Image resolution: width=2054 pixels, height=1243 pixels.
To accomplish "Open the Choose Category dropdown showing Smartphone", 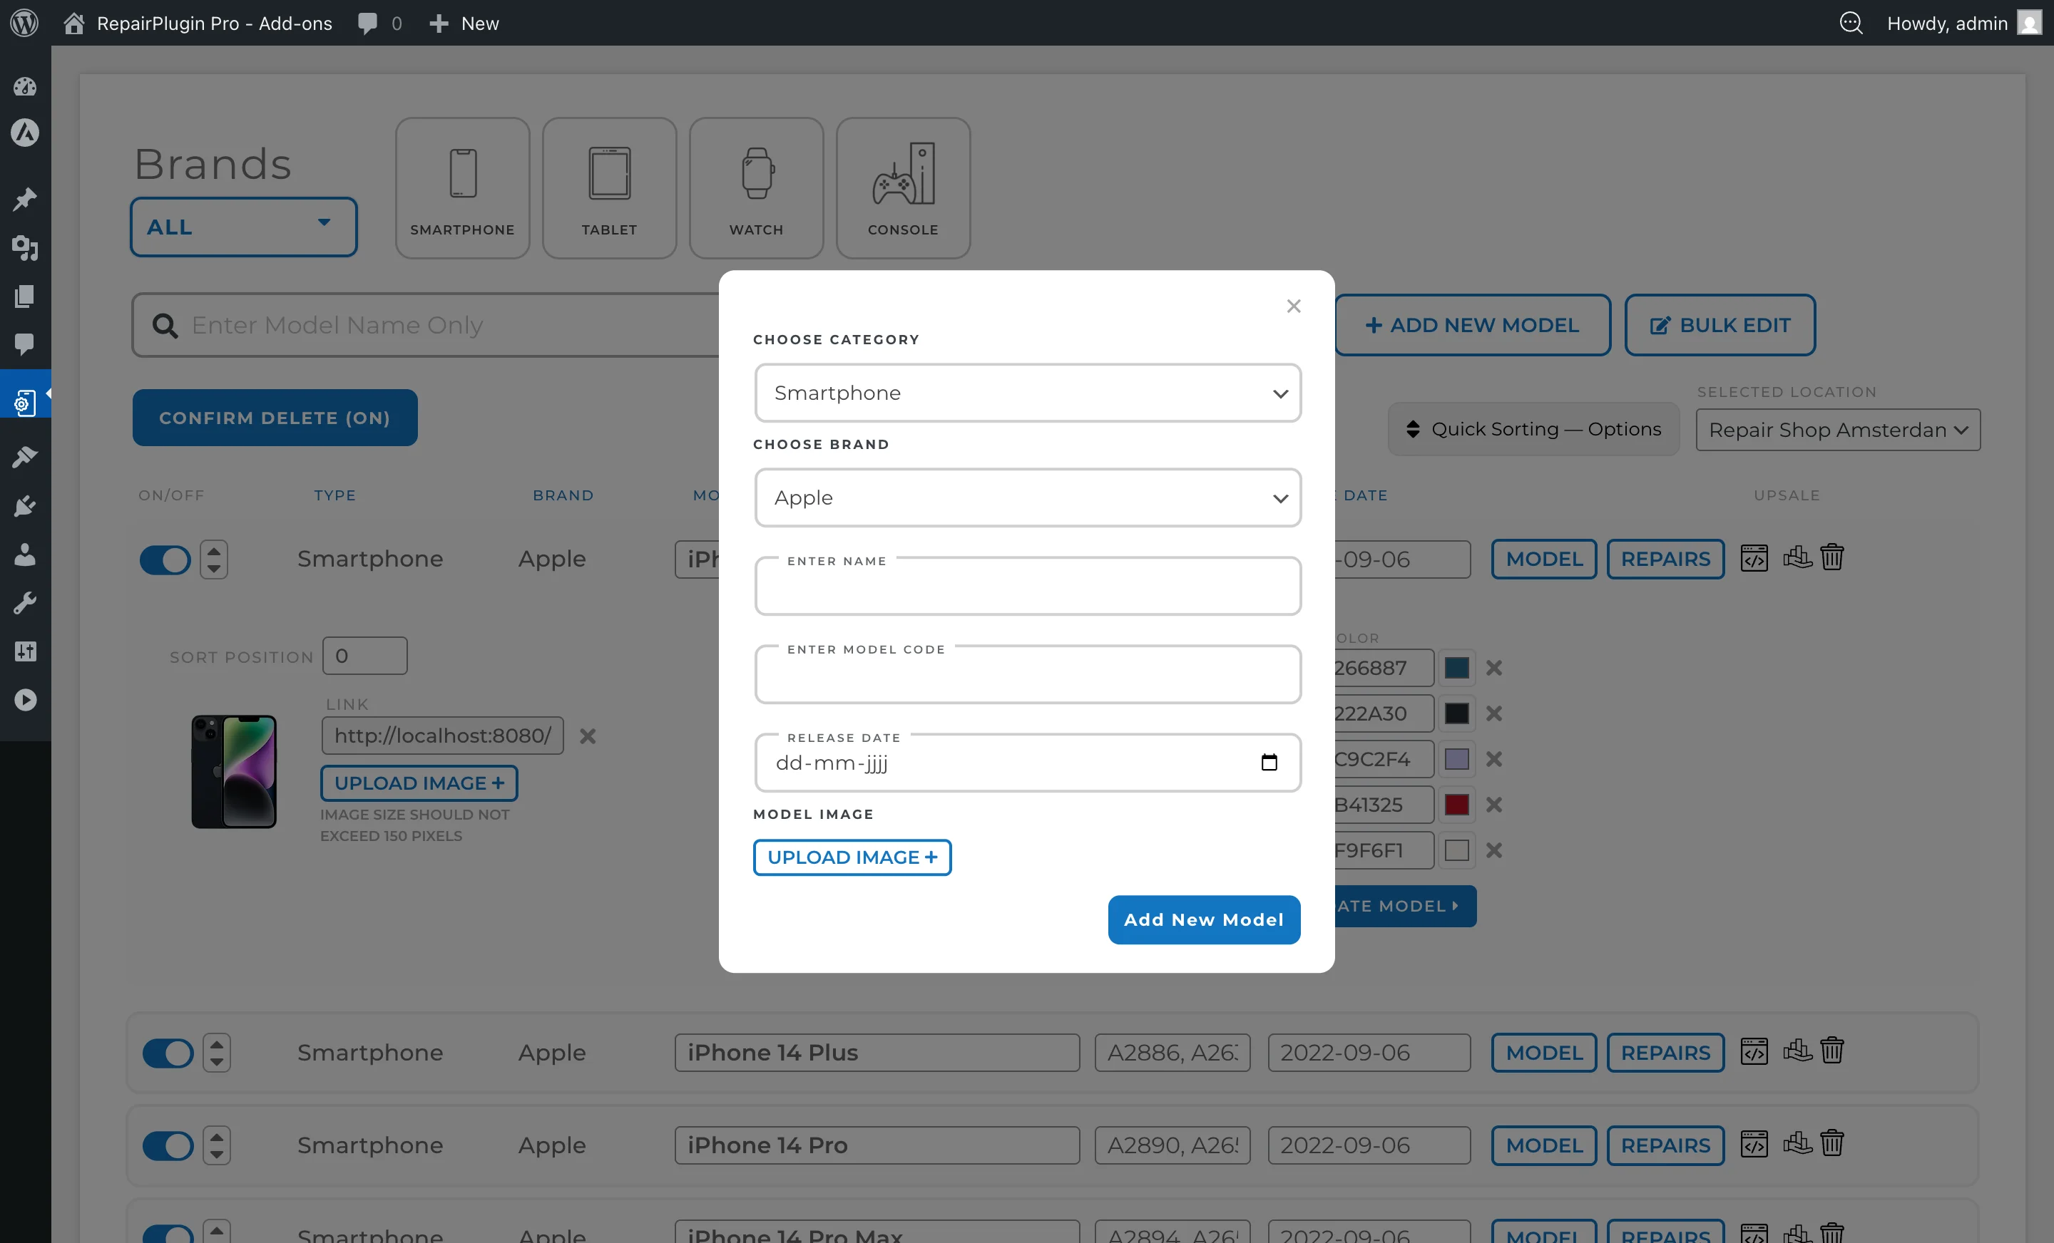I will coord(1027,393).
